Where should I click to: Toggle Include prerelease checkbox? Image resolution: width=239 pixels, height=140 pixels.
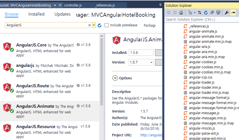point(107,25)
